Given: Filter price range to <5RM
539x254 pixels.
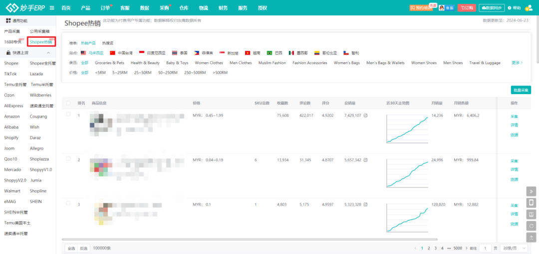Looking at the screenshot, I should point(100,73).
